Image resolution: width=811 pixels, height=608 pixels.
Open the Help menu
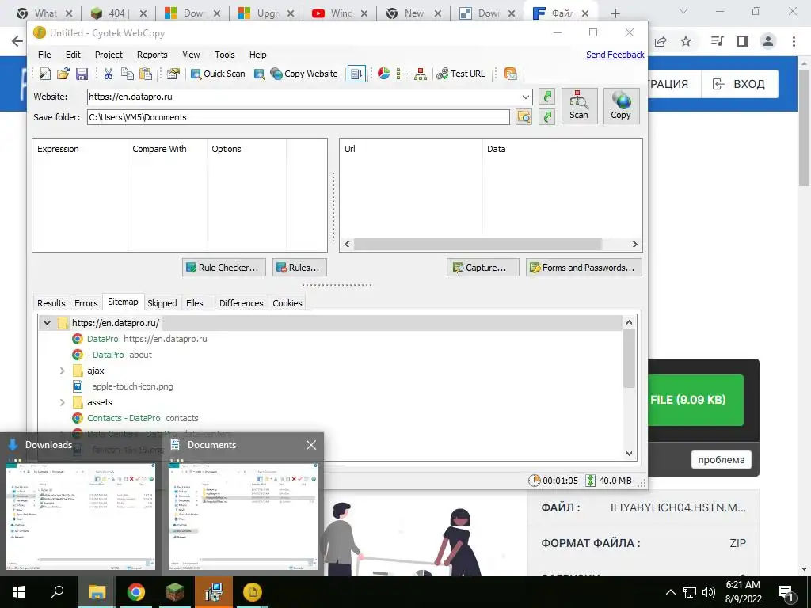pyautogui.click(x=257, y=55)
